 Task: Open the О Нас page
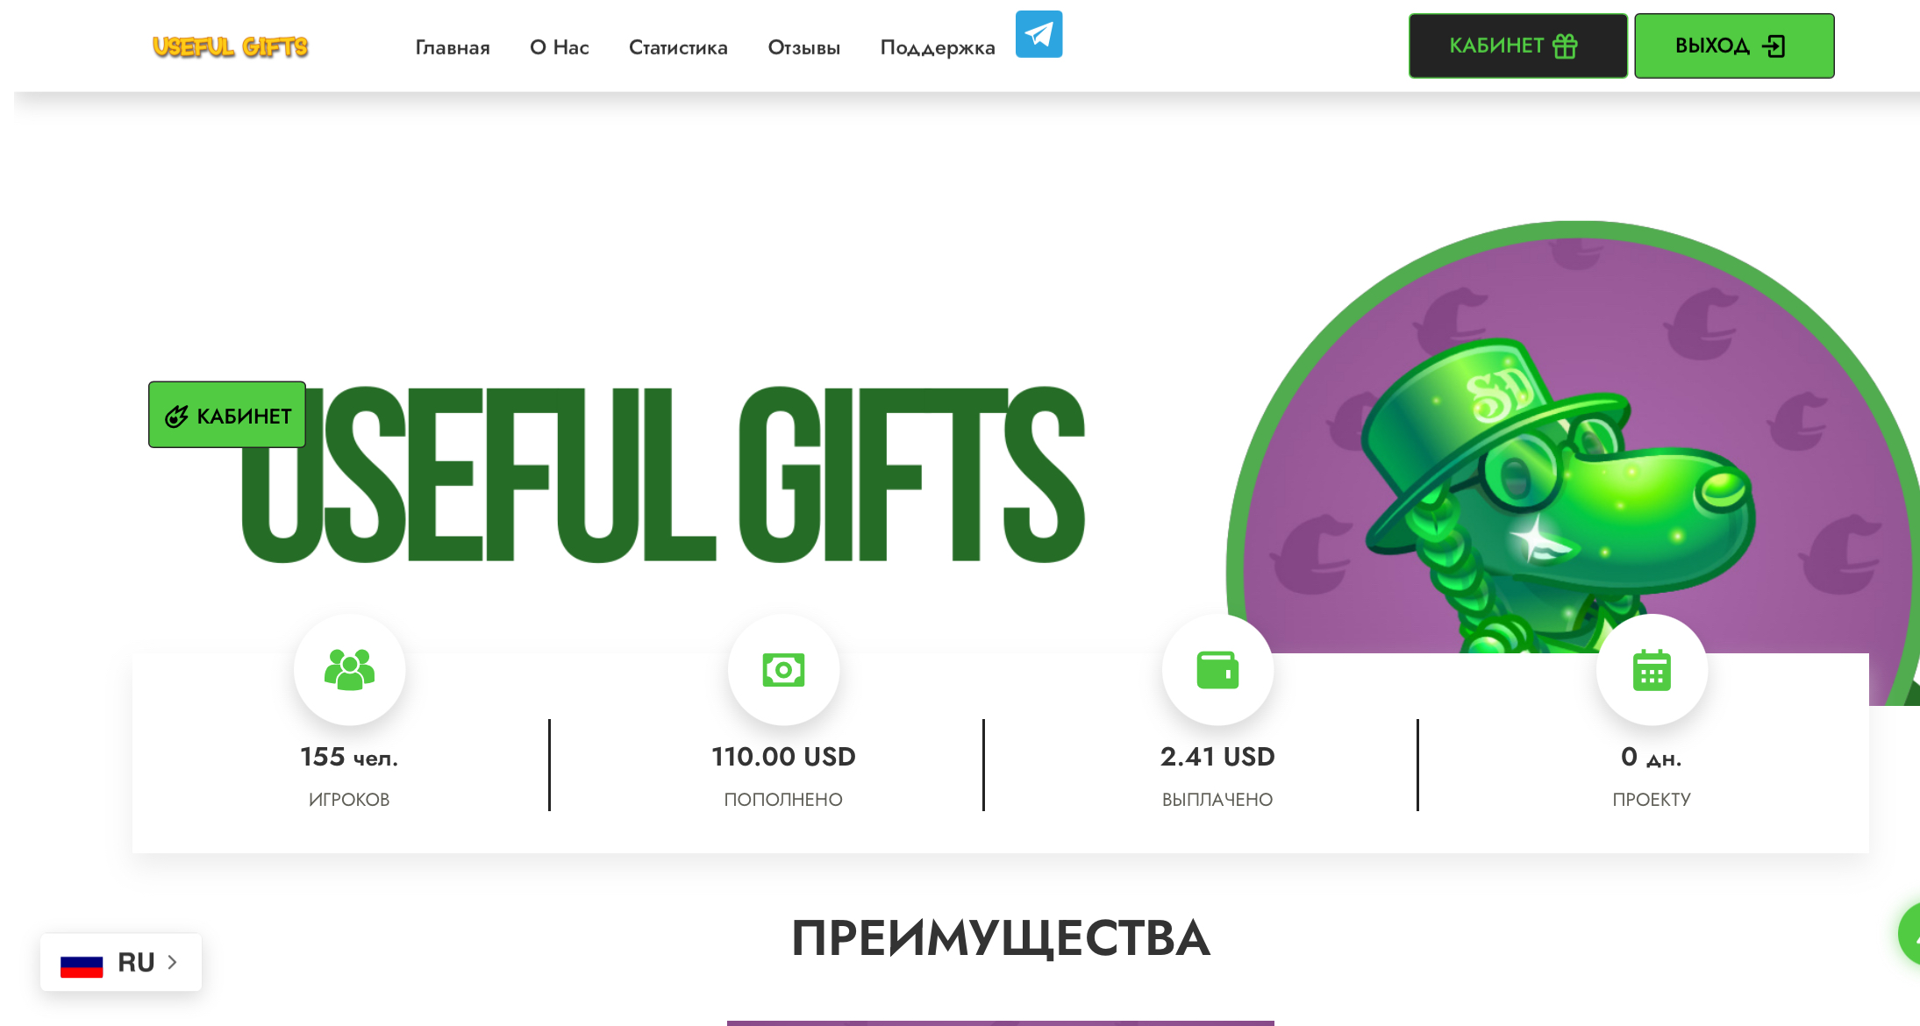point(560,47)
